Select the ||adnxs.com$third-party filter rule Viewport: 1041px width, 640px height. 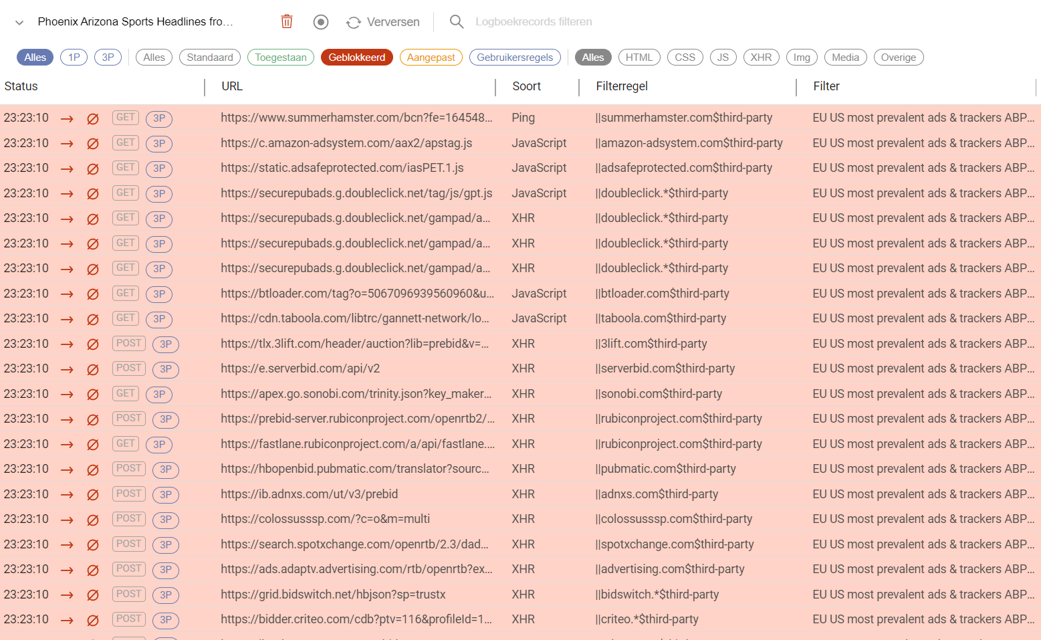pyautogui.click(x=657, y=494)
